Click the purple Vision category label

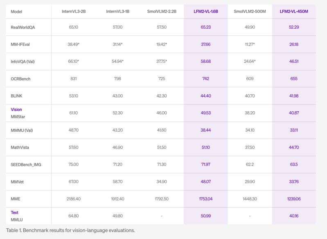pyautogui.click(x=16, y=109)
